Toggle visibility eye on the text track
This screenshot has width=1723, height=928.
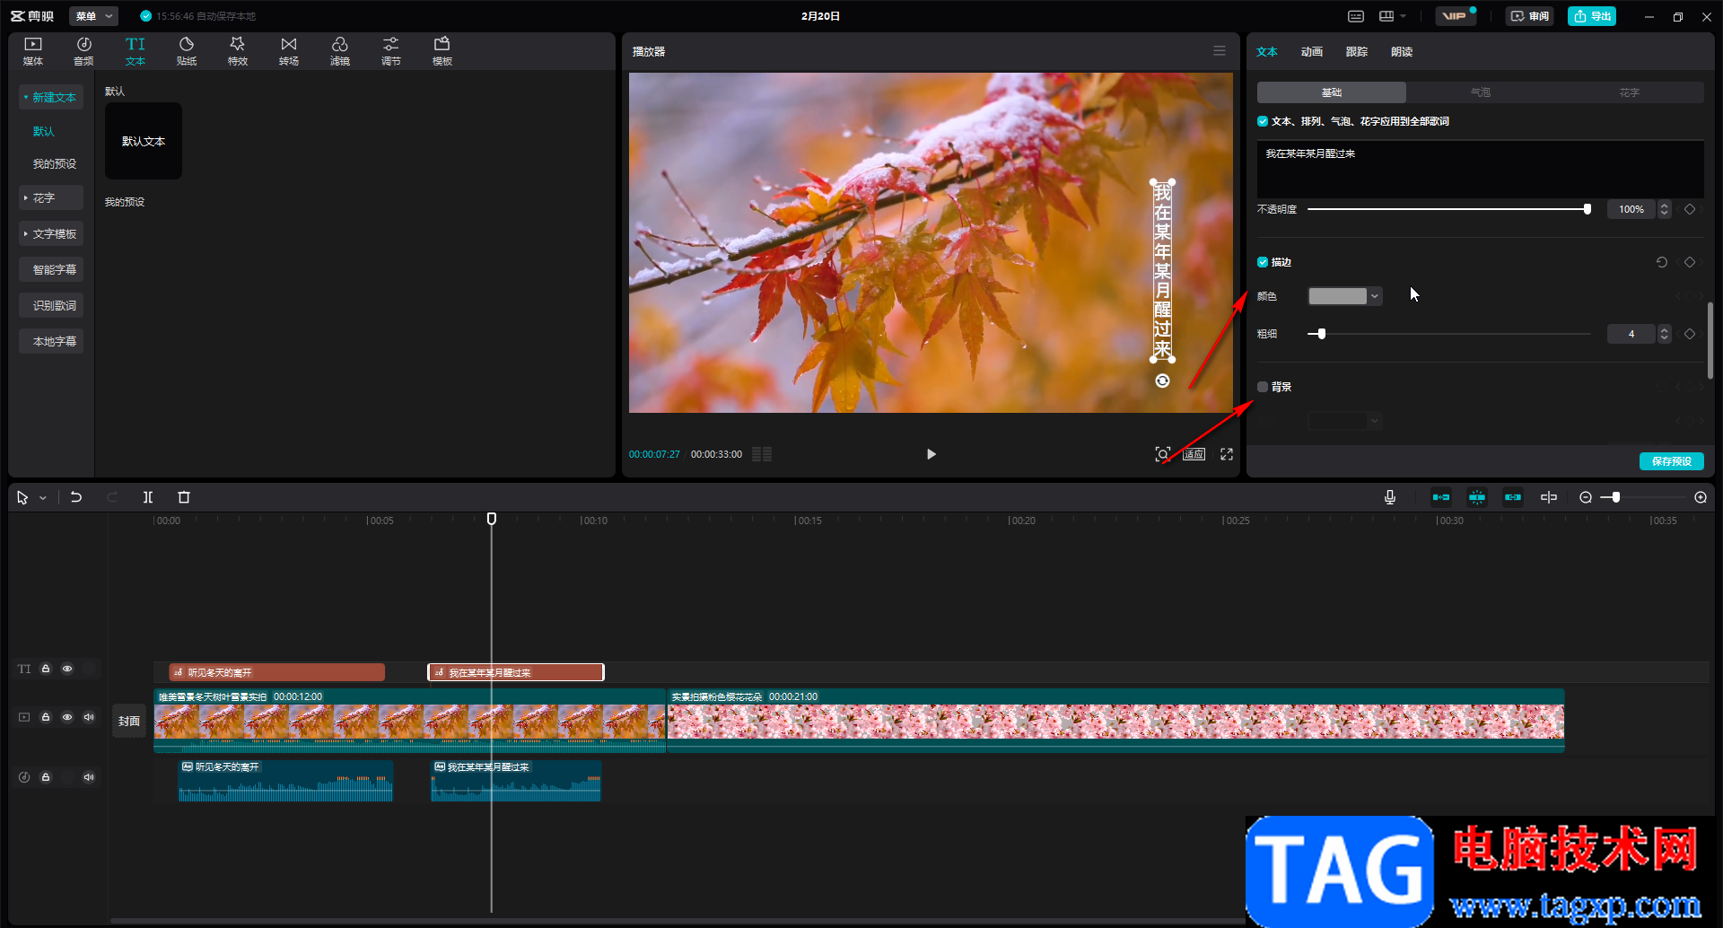click(67, 669)
